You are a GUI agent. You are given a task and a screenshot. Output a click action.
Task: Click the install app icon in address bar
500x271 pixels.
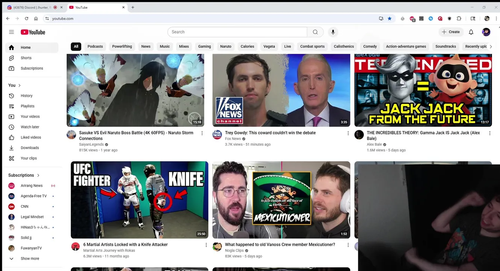pyautogui.click(x=381, y=18)
